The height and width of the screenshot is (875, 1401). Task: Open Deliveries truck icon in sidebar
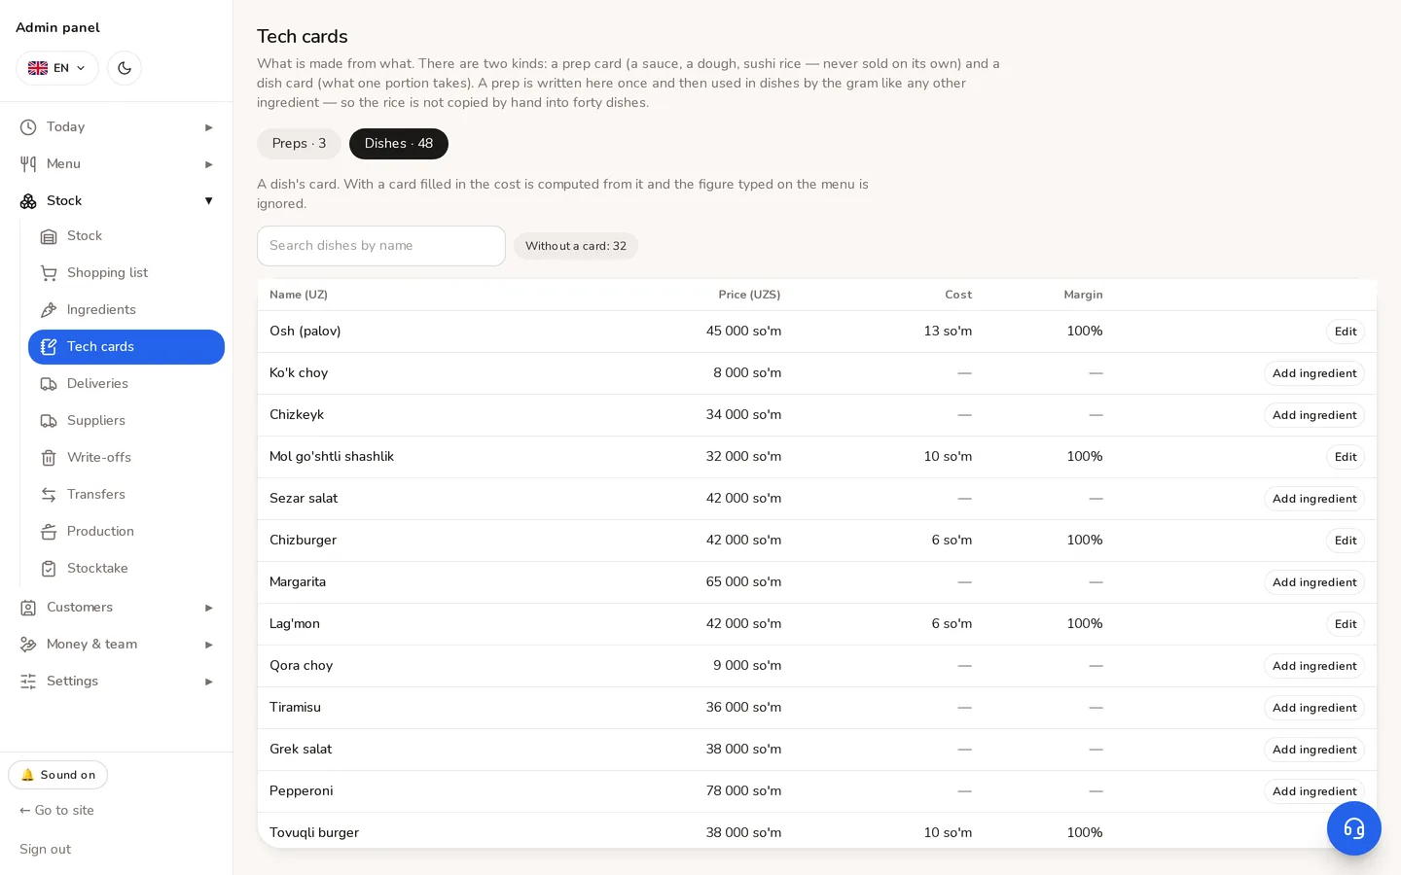(49, 384)
